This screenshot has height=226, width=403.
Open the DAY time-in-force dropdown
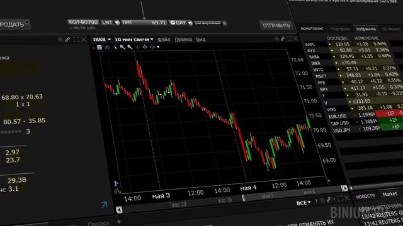(x=181, y=23)
